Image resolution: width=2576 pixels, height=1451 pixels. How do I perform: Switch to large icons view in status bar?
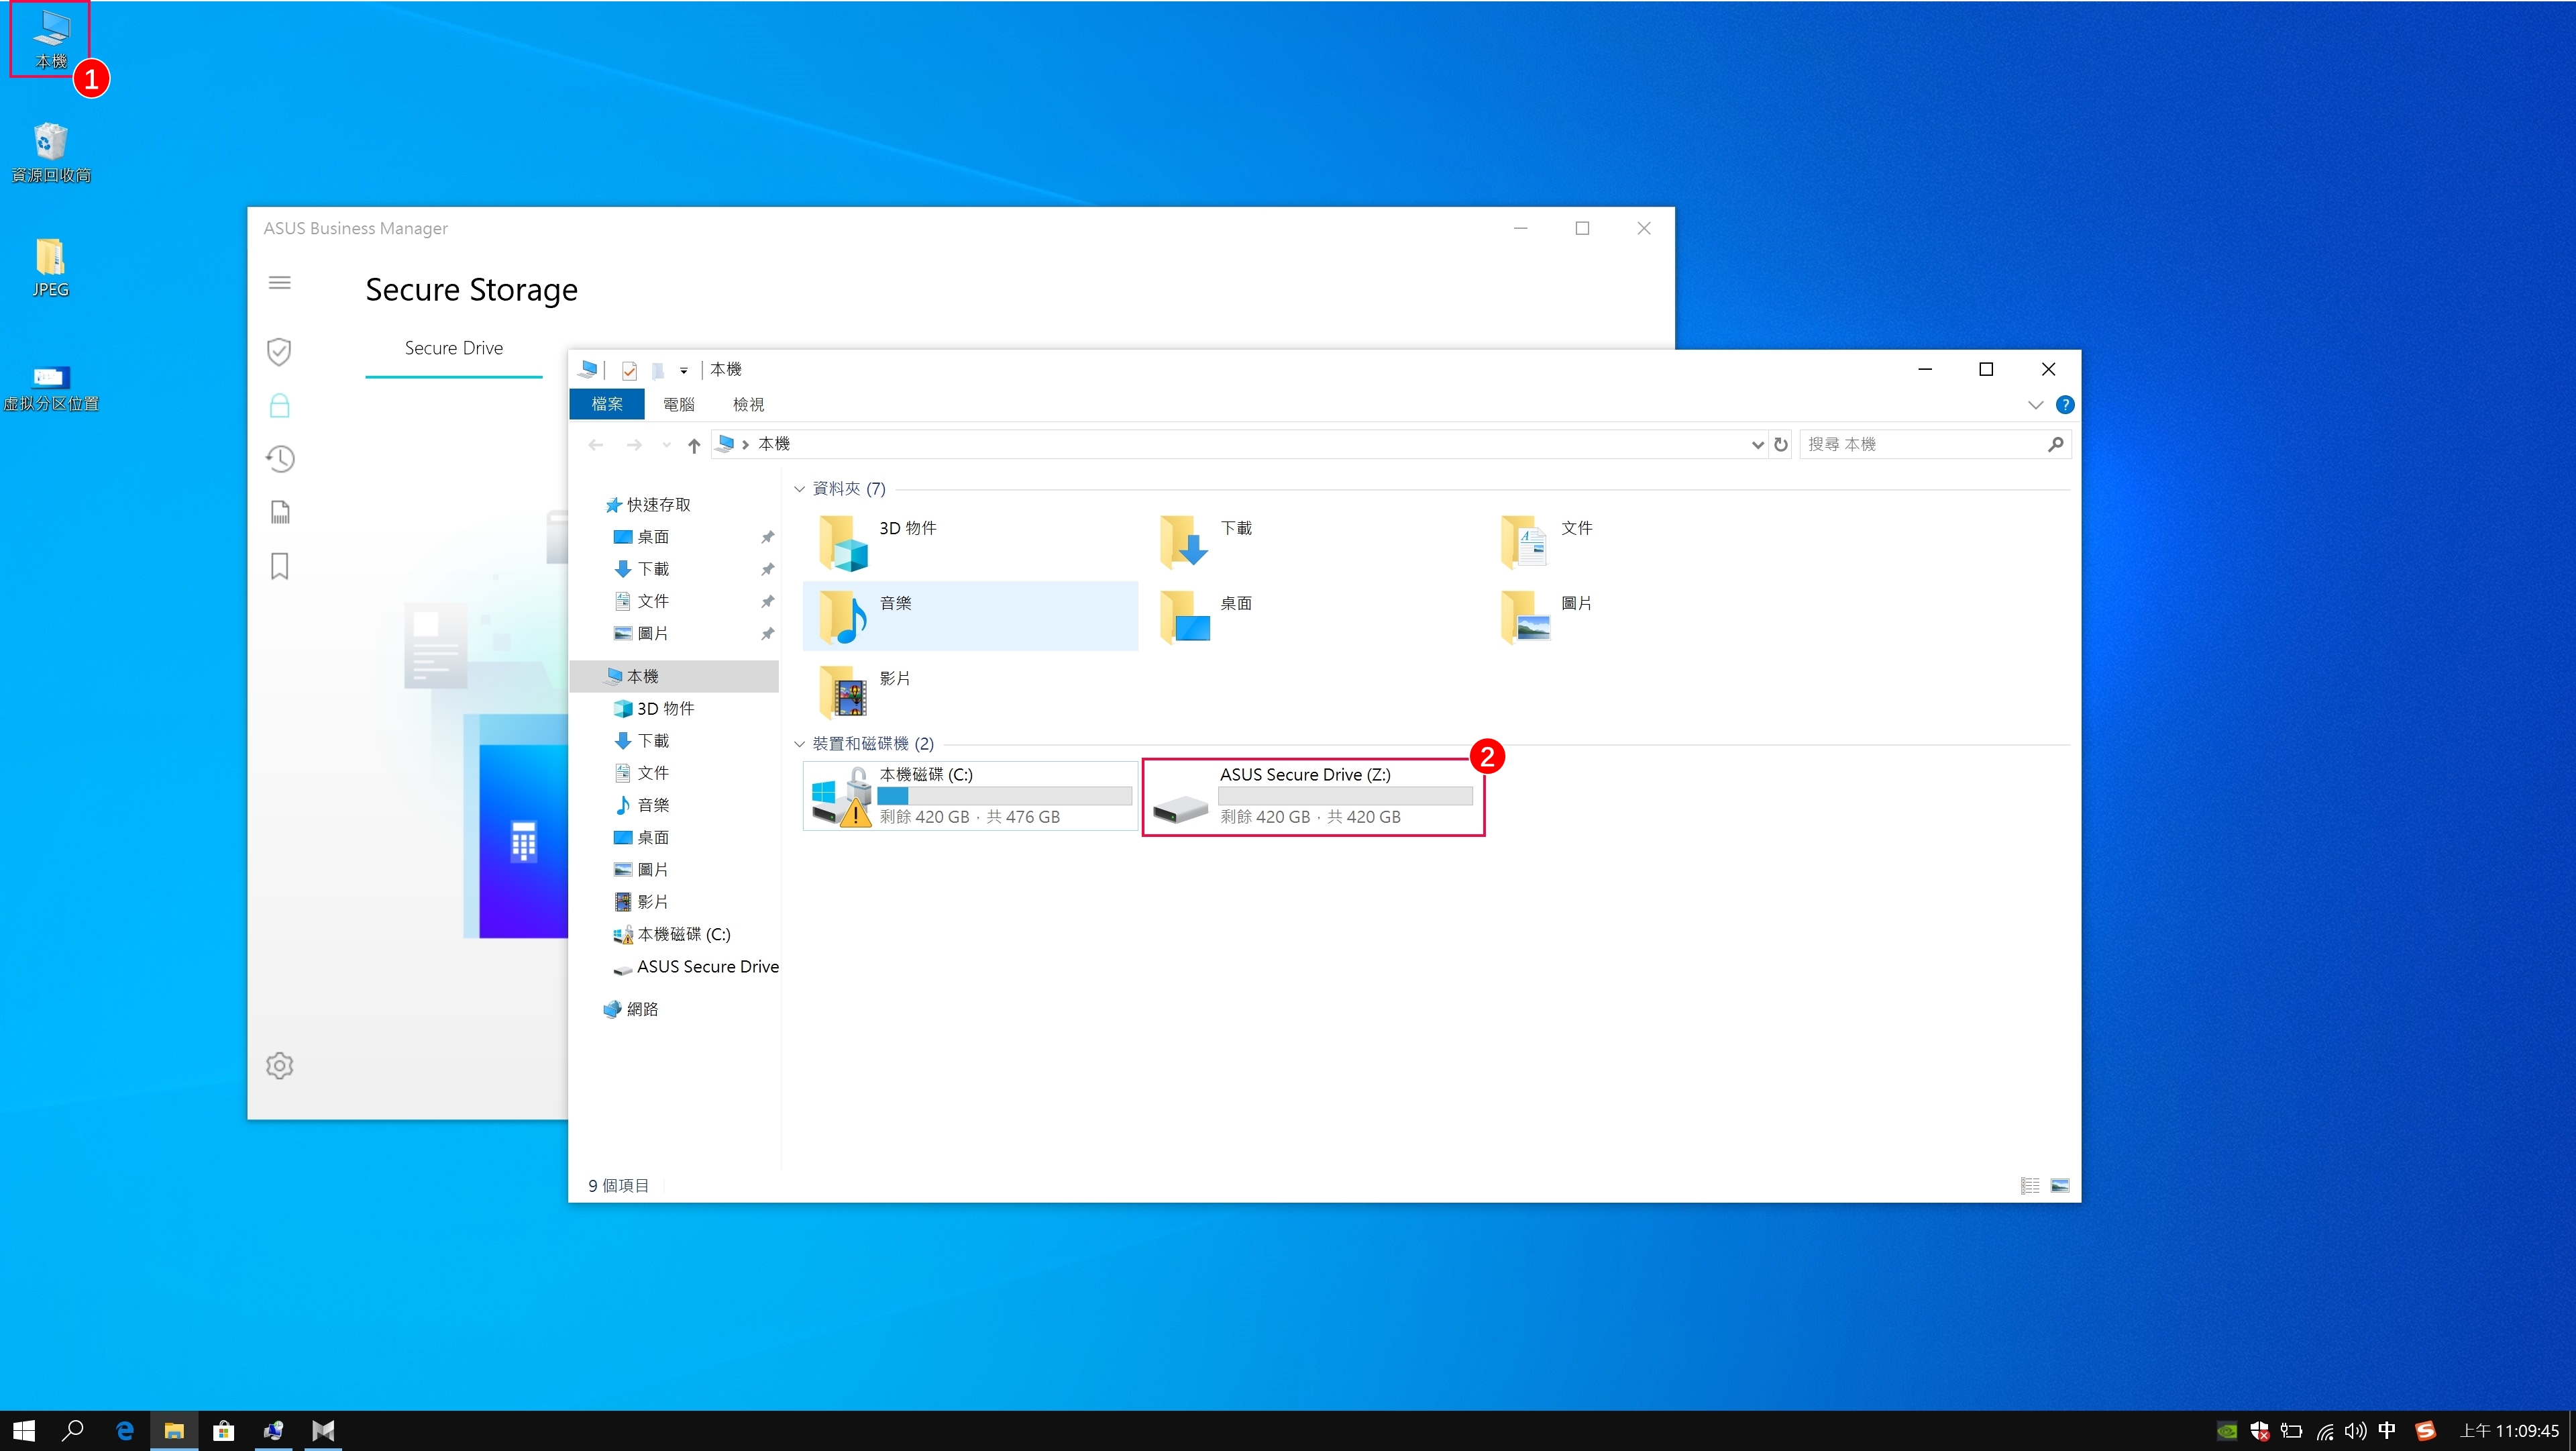click(x=2060, y=1186)
